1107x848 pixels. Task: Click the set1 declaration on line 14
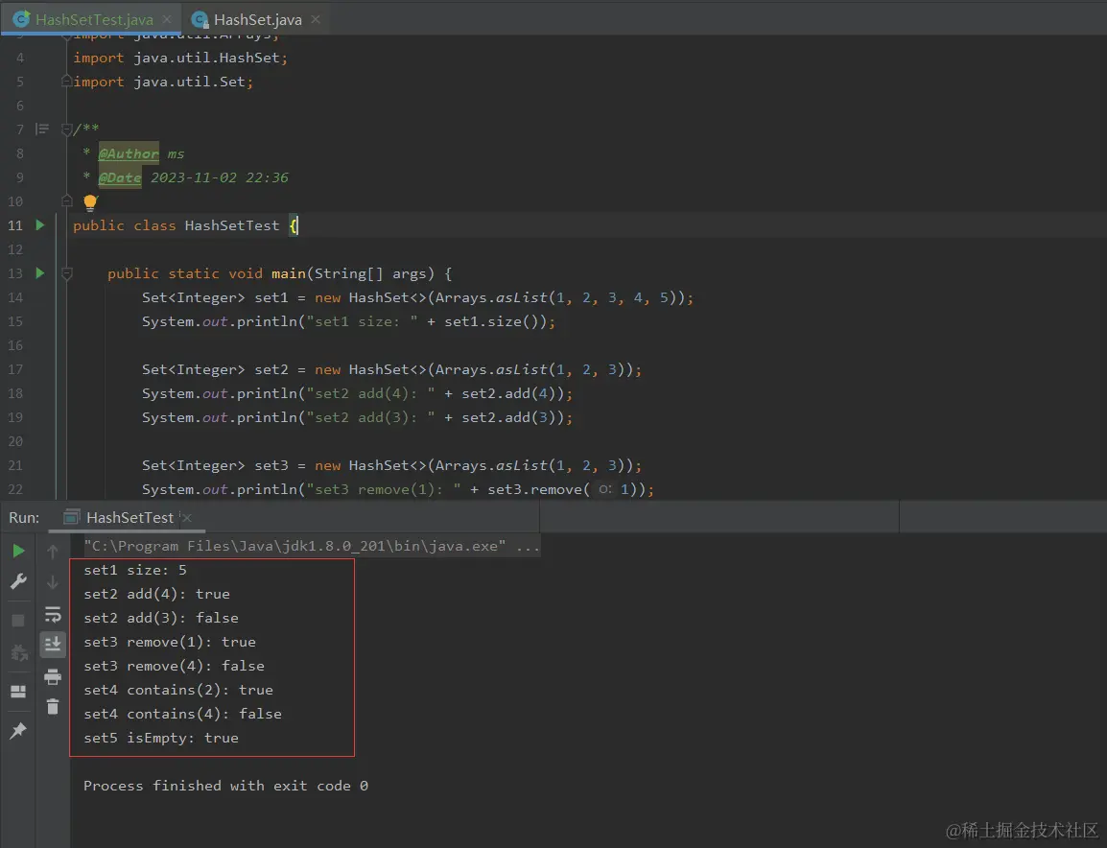(417, 297)
